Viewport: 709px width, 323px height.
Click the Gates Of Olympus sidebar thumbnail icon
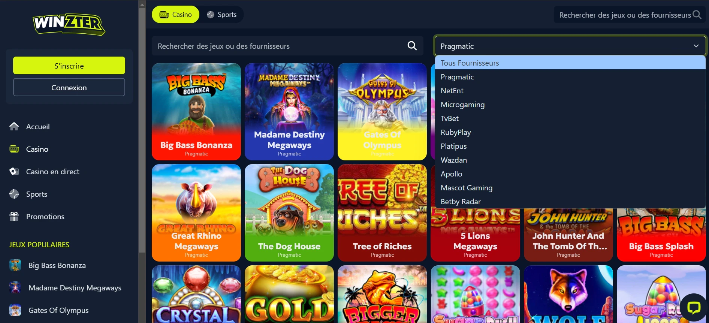tap(15, 310)
